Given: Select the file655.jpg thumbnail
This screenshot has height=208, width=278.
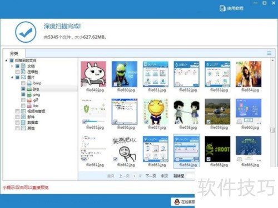Looking at the screenshot, I should 93,111.
